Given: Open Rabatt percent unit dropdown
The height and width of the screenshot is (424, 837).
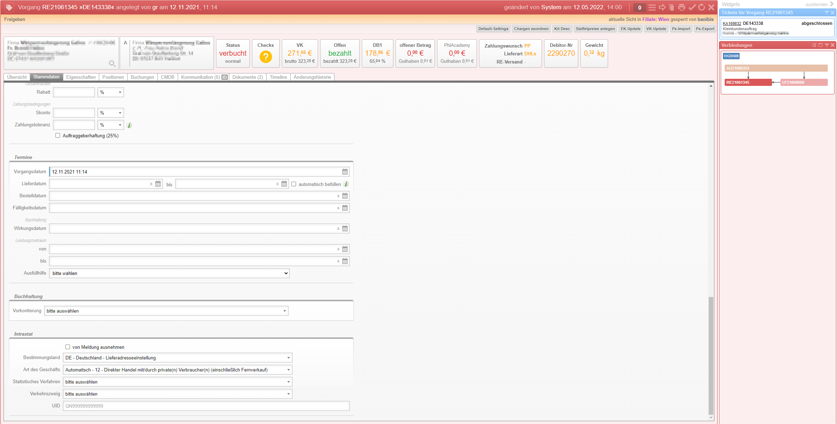Looking at the screenshot, I should coord(111,92).
